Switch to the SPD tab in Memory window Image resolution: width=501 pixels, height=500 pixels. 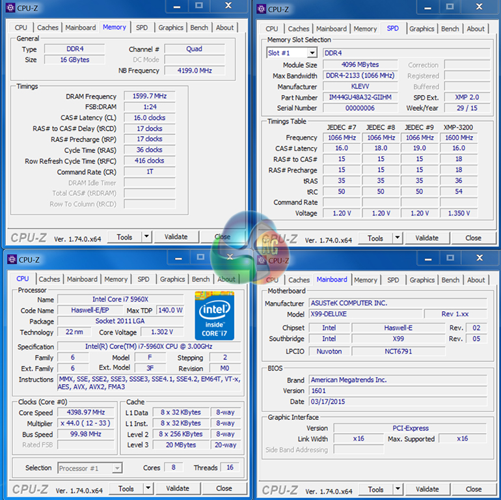pos(142,28)
